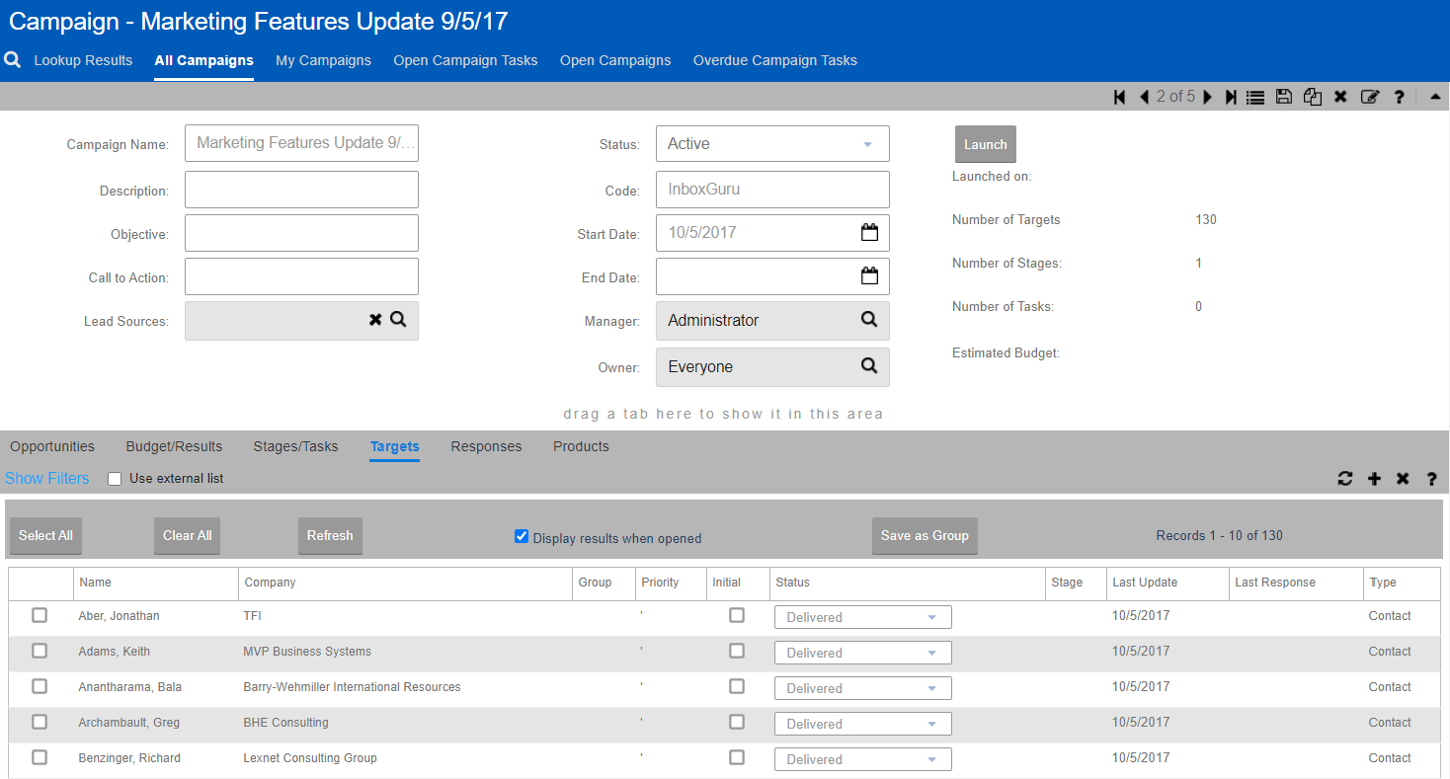Viewport: 1450px width, 779px height.
Task: Clear the Lead Sources field with the X icon
Action: (x=375, y=320)
